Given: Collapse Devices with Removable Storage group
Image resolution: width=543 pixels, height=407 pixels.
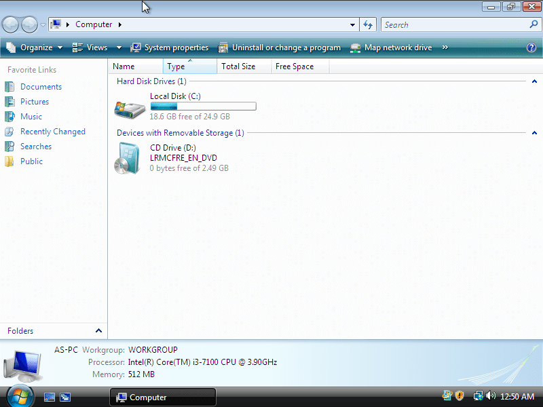Looking at the screenshot, I should pyautogui.click(x=534, y=133).
